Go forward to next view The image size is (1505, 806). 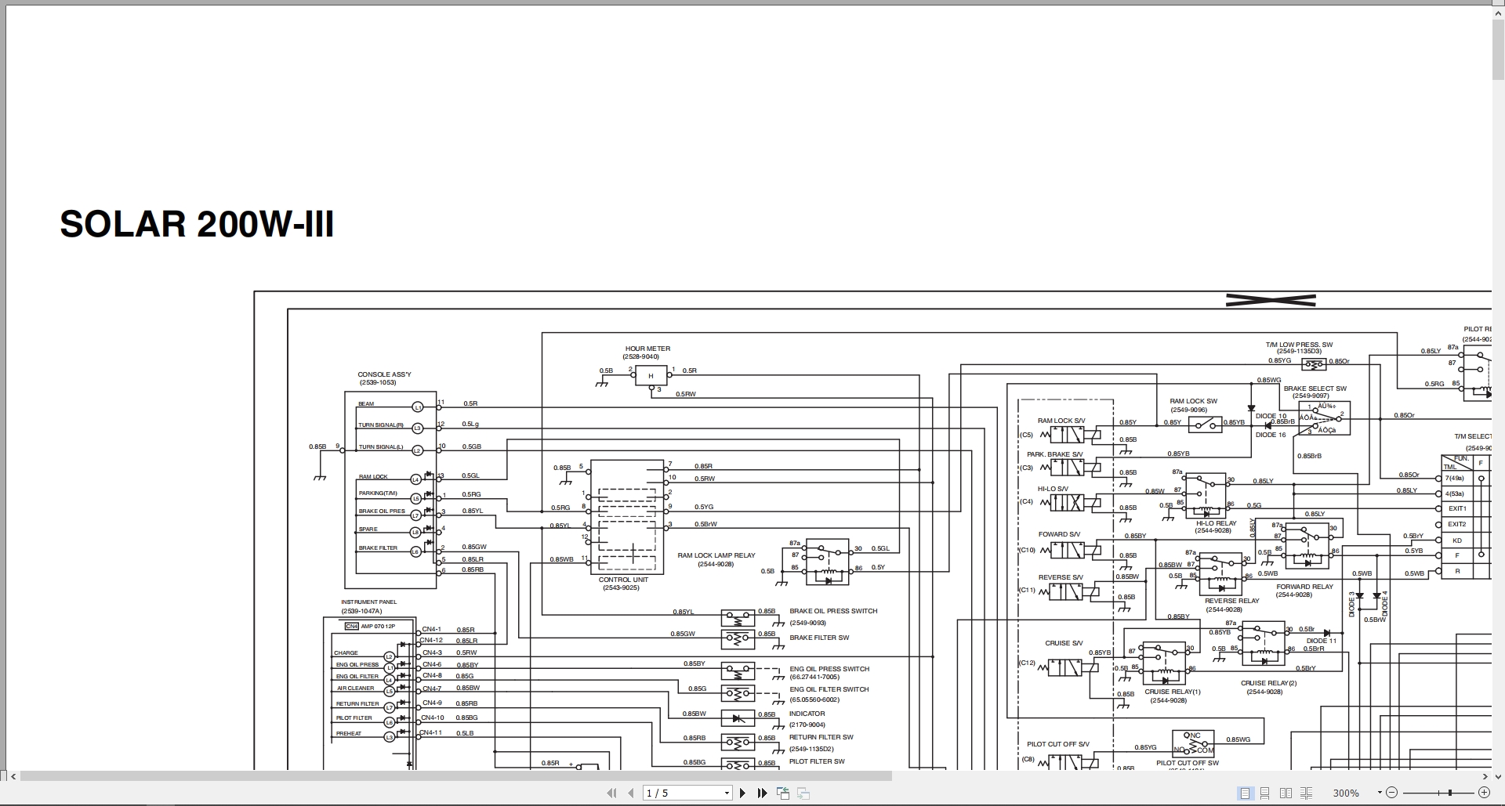(803, 793)
